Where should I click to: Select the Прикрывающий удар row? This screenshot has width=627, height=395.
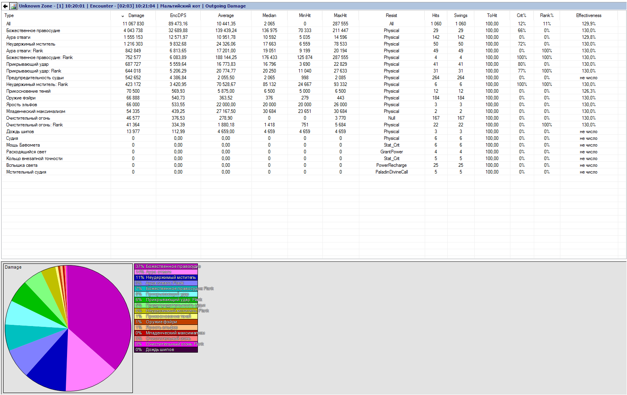point(313,64)
